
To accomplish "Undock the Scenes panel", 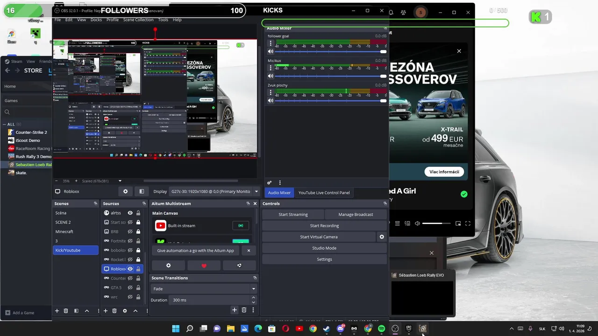I will click(95, 203).
